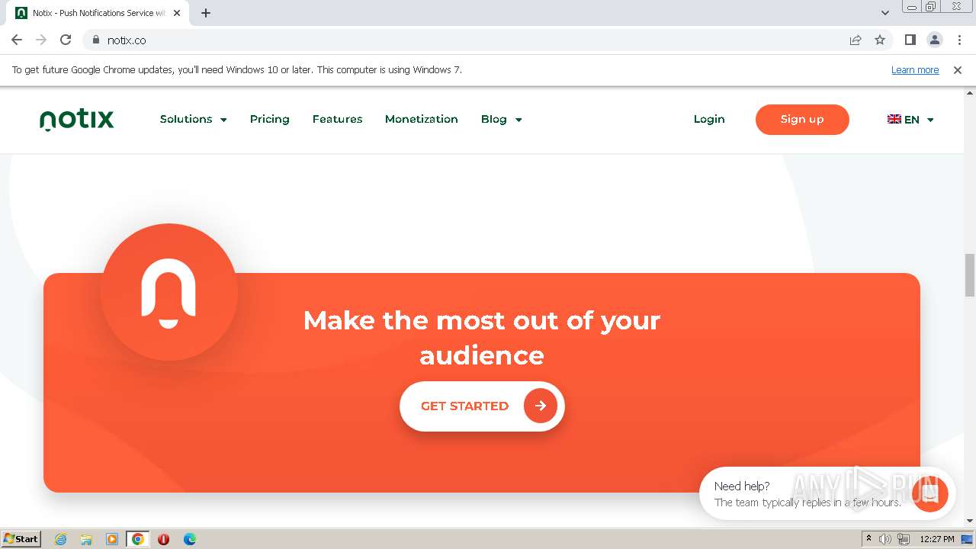Image resolution: width=976 pixels, height=549 pixels.
Task: Open the Monetization page
Action: pyautogui.click(x=422, y=119)
